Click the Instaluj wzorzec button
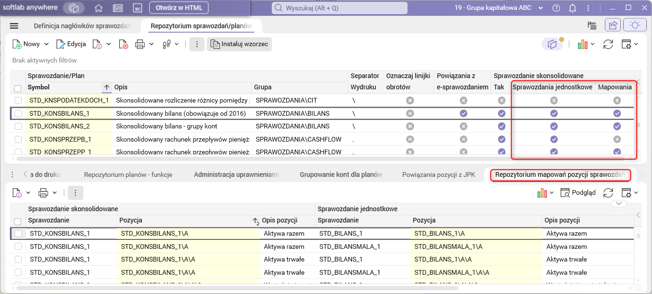This screenshot has width=652, height=294. click(240, 44)
